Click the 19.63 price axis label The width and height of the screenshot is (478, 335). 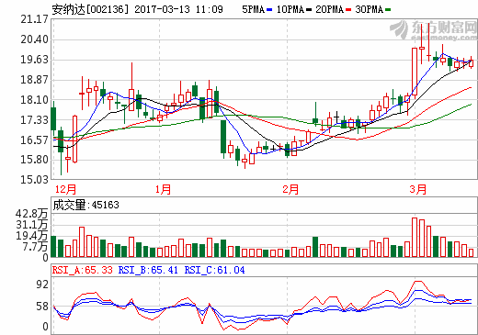(34, 60)
